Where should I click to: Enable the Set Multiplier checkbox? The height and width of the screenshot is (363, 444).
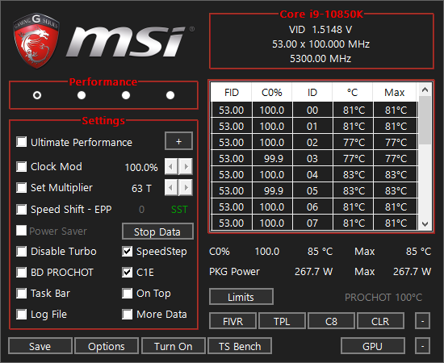click(x=22, y=188)
